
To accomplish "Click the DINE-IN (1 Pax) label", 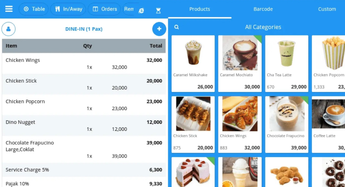I will coord(84,29).
